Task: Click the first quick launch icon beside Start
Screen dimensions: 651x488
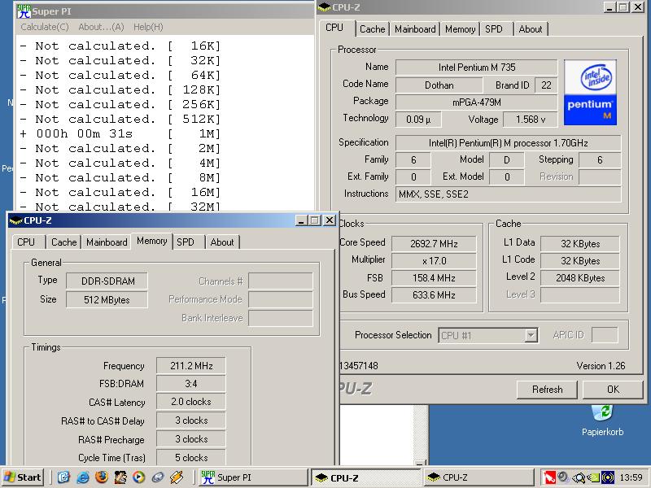Action: [x=63, y=477]
